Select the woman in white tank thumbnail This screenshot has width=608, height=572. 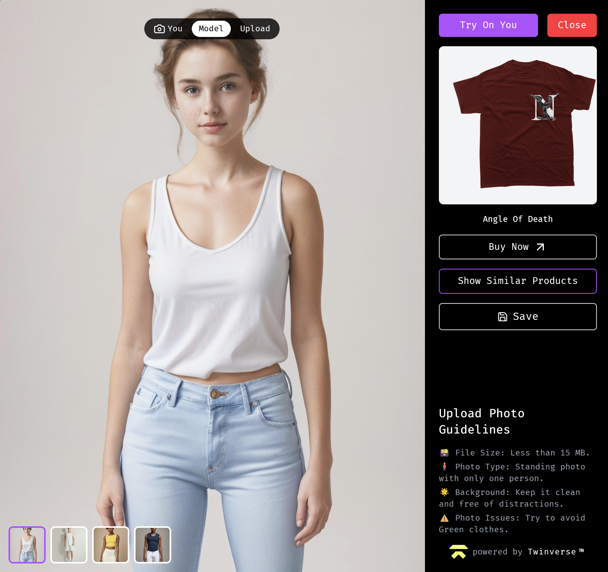pyautogui.click(x=27, y=544)
